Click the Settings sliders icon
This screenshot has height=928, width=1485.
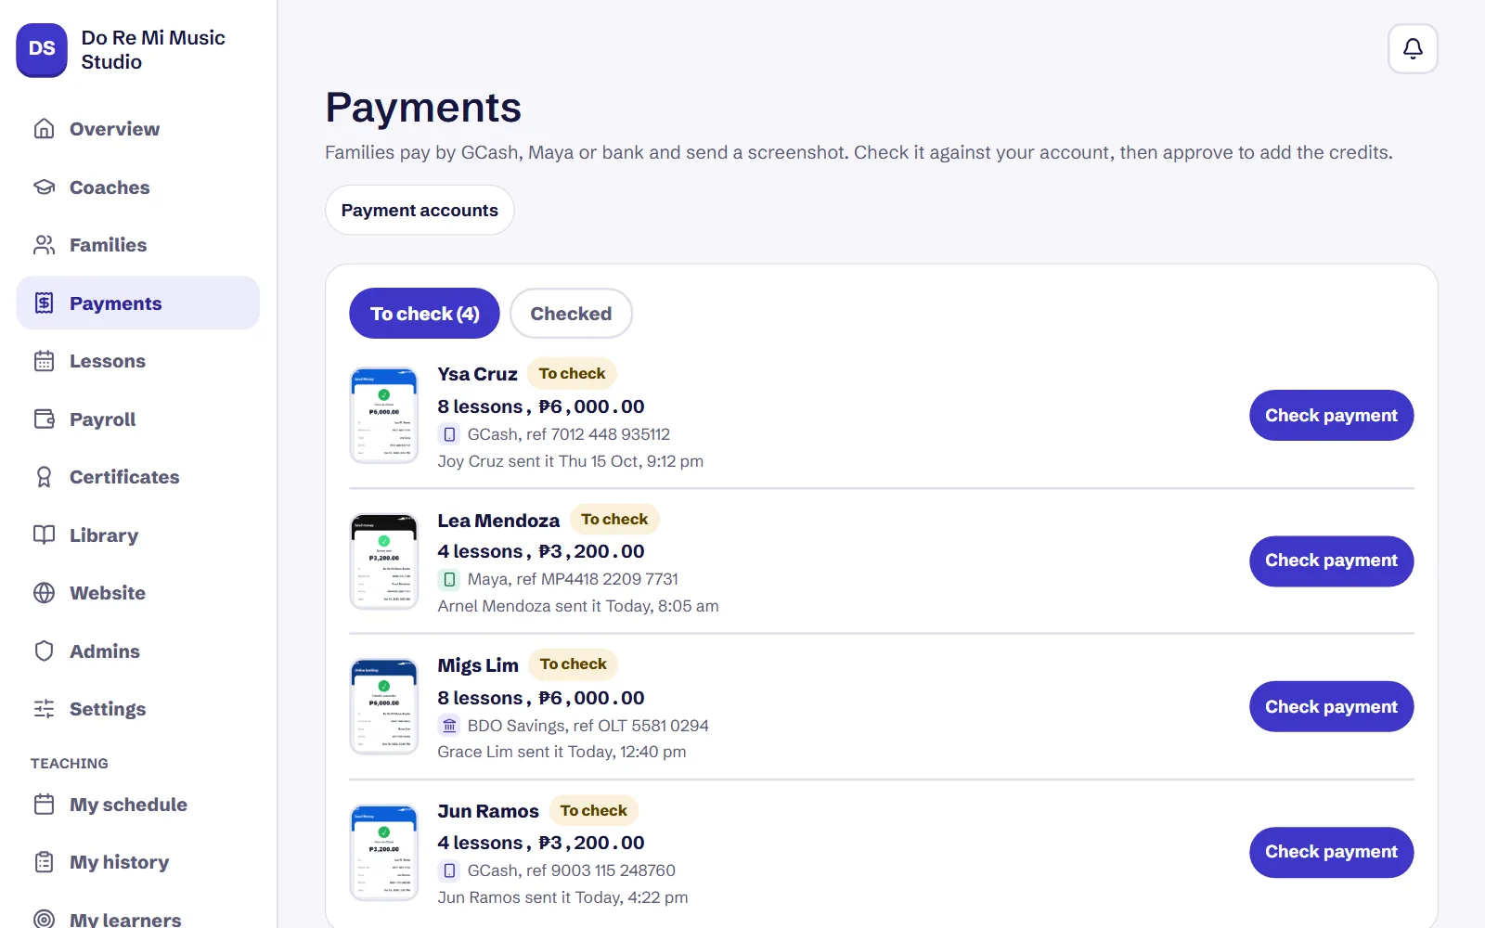coord(44,709)
